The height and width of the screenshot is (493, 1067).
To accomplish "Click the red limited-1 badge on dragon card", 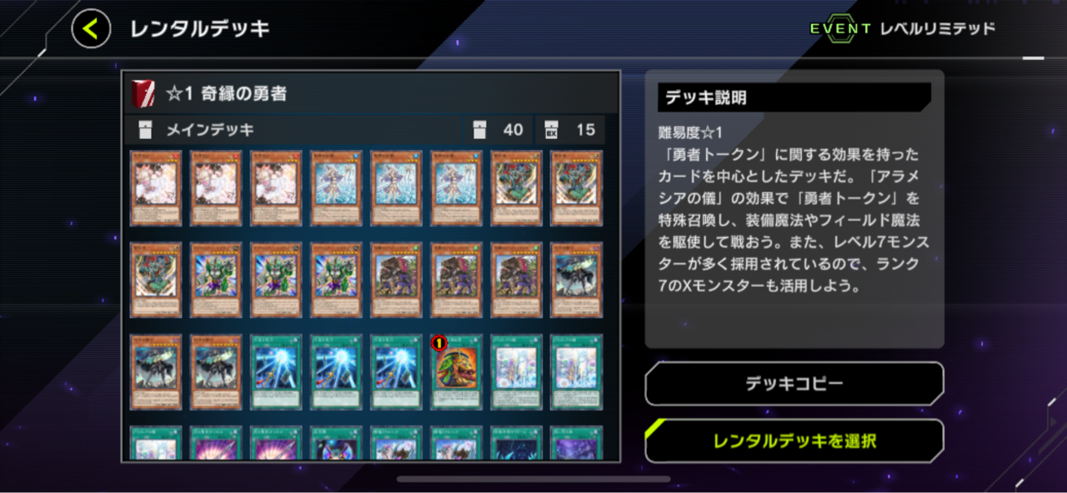I will point(438,343).
